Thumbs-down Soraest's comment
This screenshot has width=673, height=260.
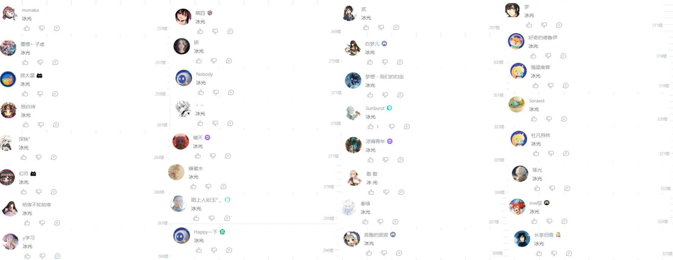click(x=549, y=119)
